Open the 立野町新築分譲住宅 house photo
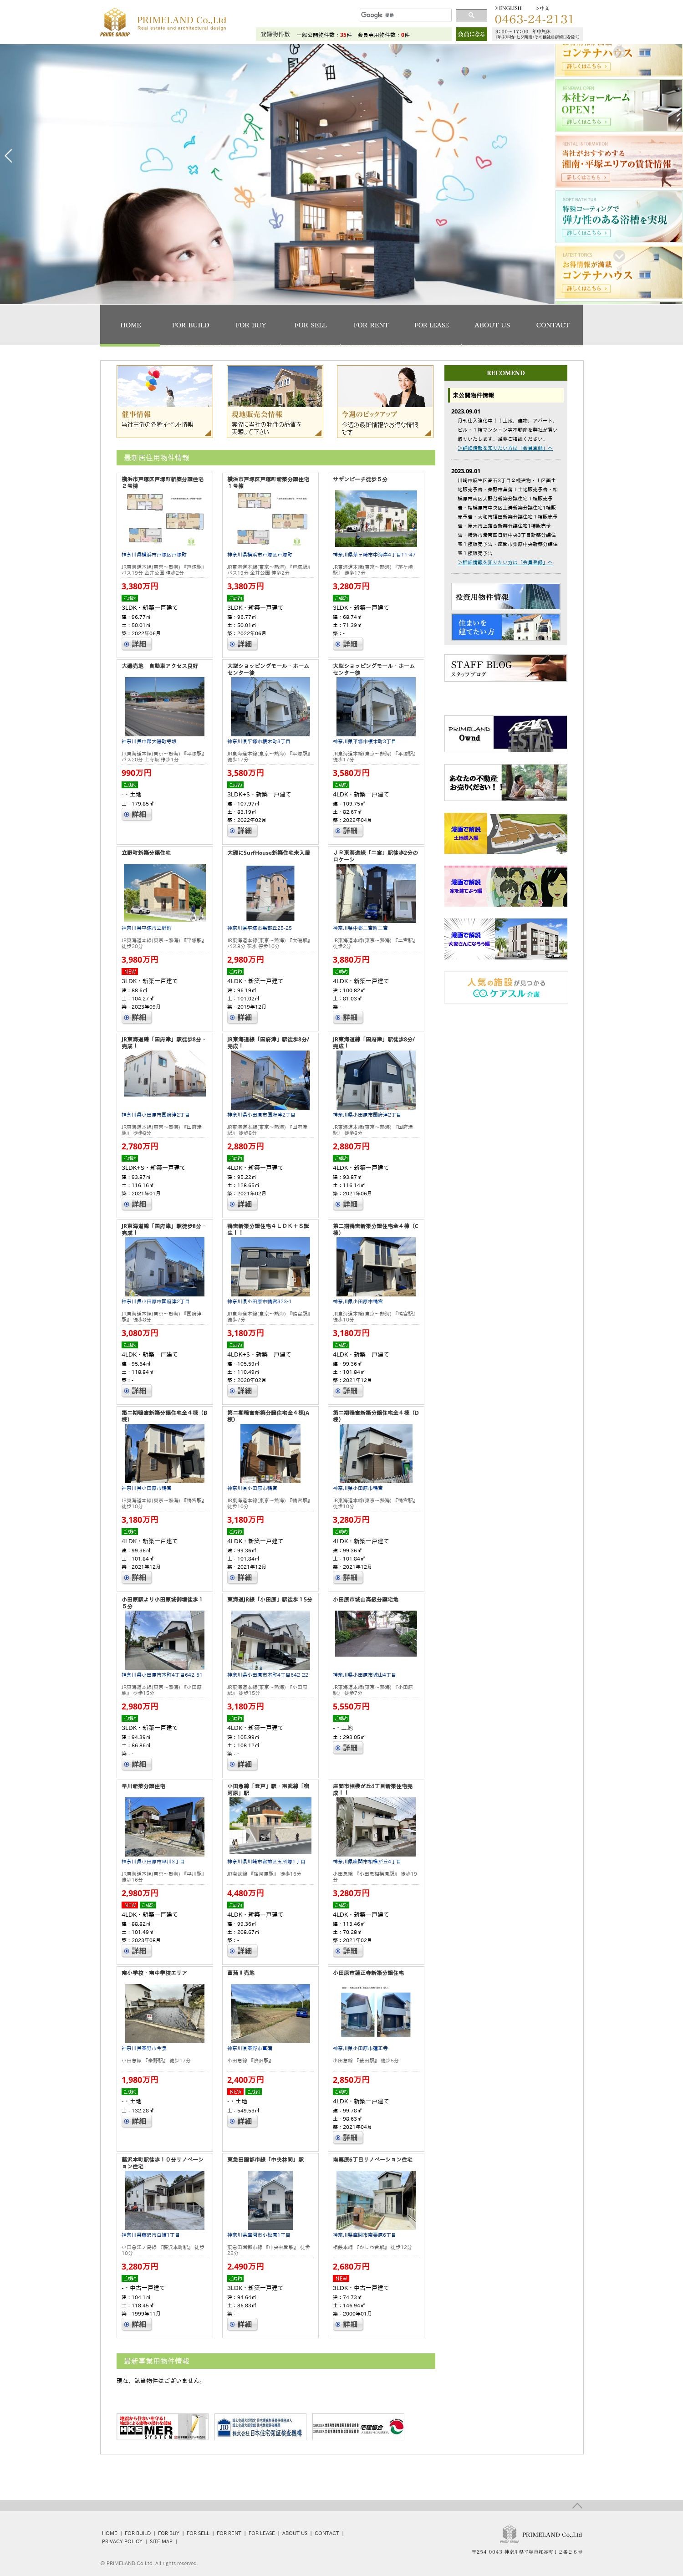 [165, 892]
